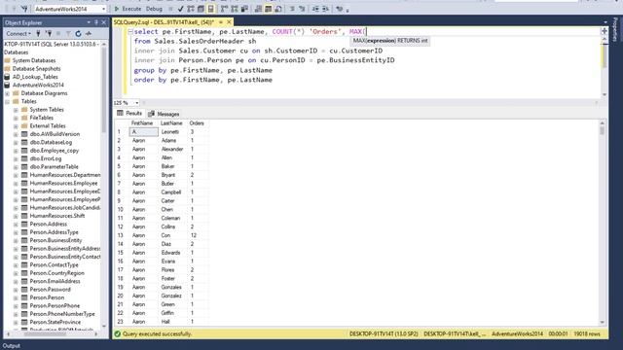Image resolution: width=623 pixels, height=350 pixels.
Task: Toggle Include Live Query Statistics
Action: (235, 9)
